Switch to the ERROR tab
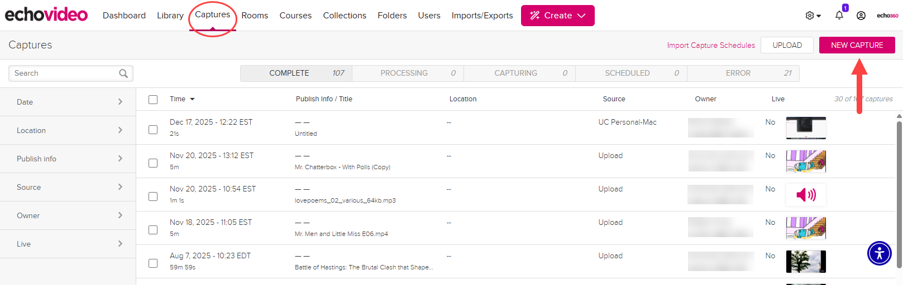Image resolution: width=903 pixels, height=285 pixels. click(x=743, y=73)
